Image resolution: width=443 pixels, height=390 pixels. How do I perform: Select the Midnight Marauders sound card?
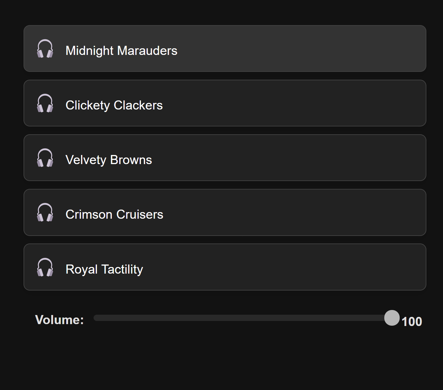[x=283, y=49]
